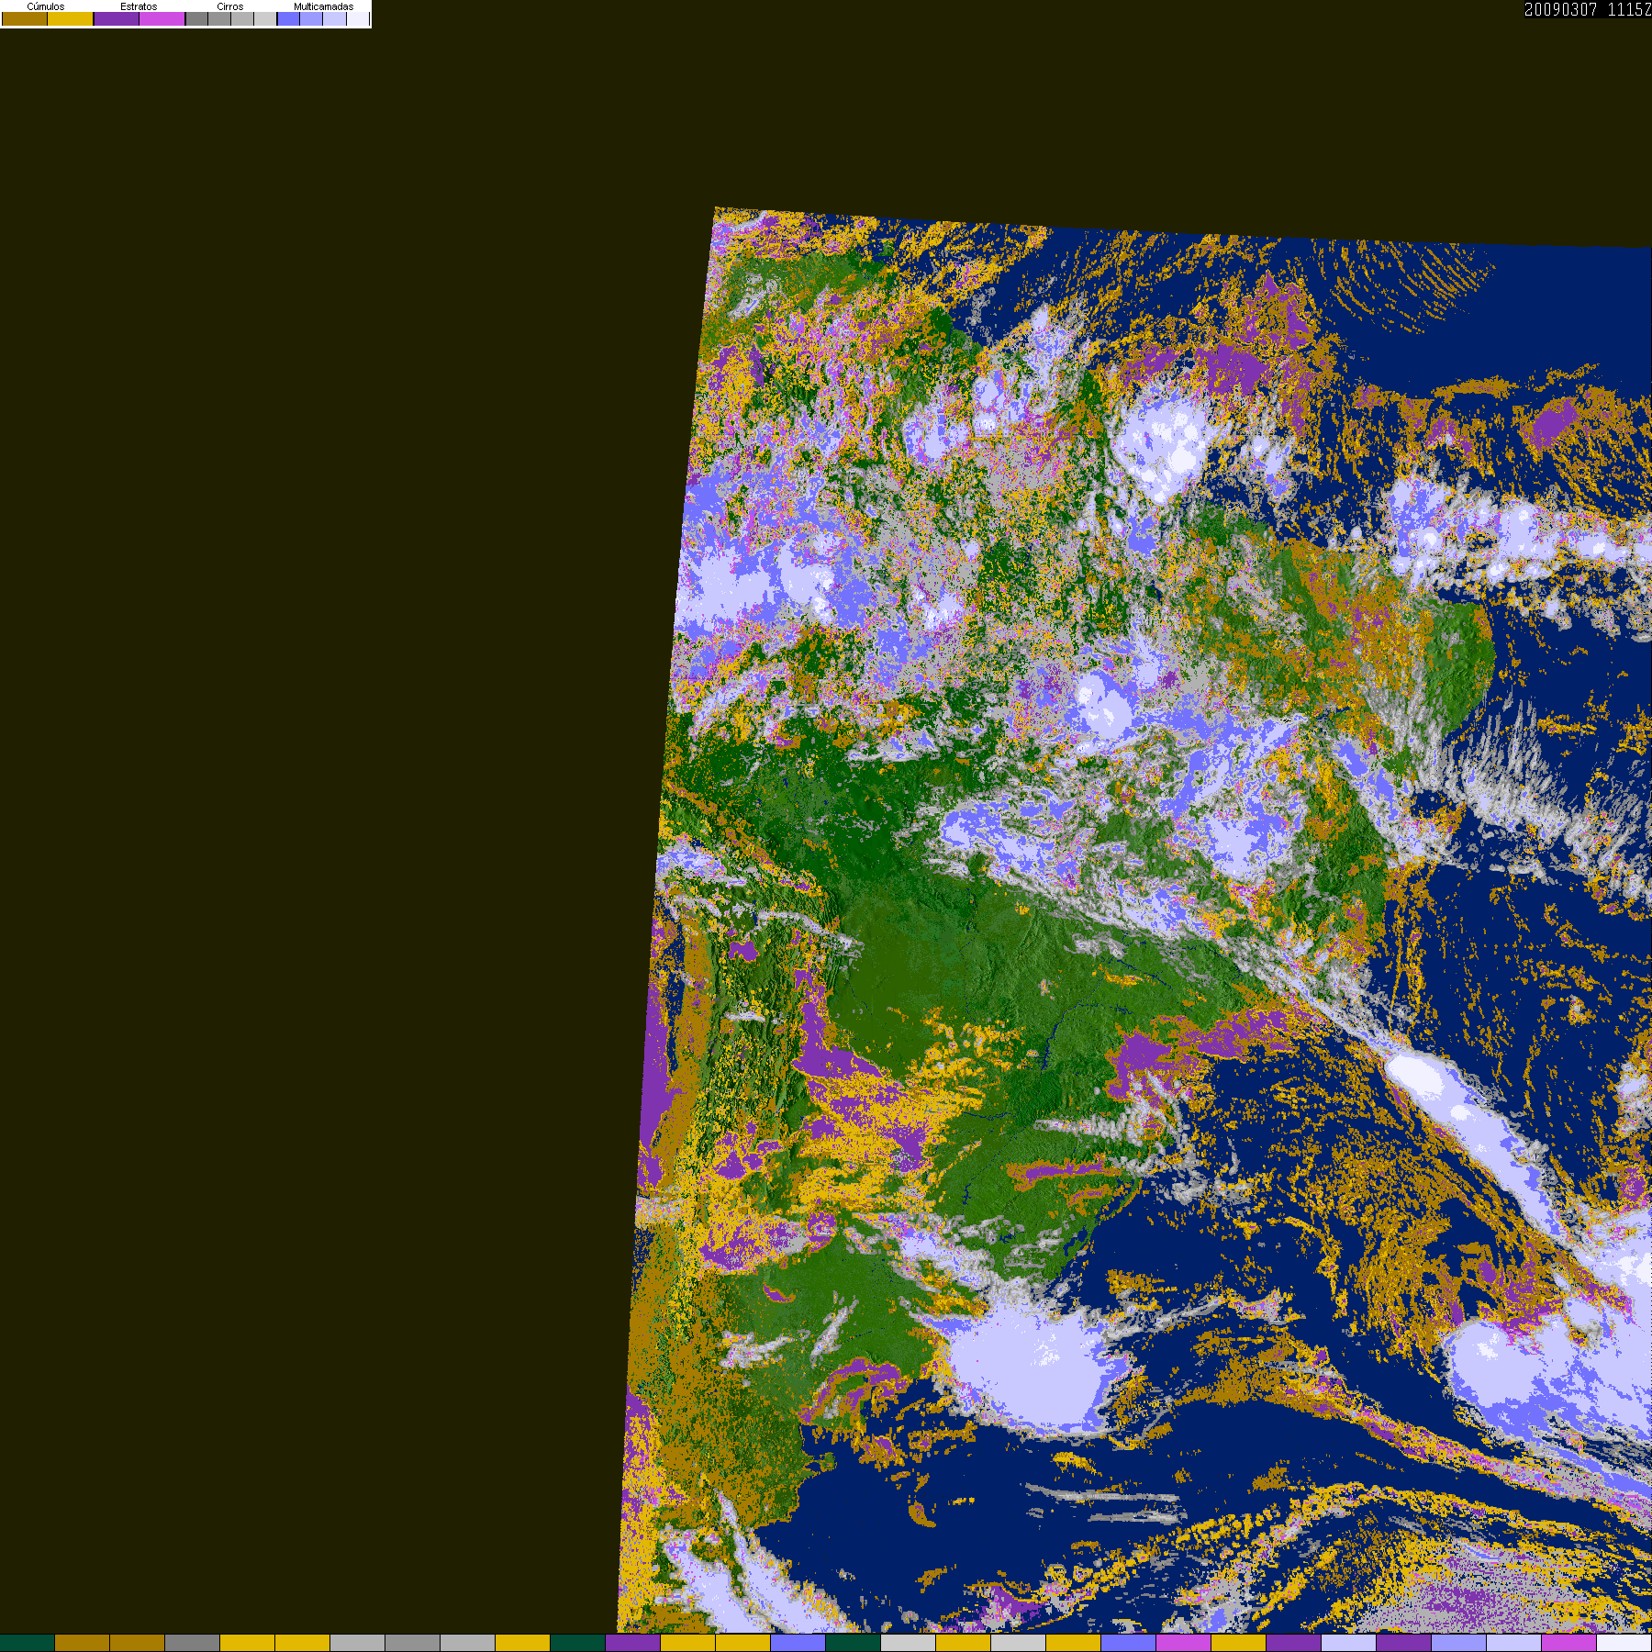Image resolution: width=1652 pixels, height=1652 pixels.
Task: Click the third Multicamadas pale lavender swatch
Action: (334, 18)
